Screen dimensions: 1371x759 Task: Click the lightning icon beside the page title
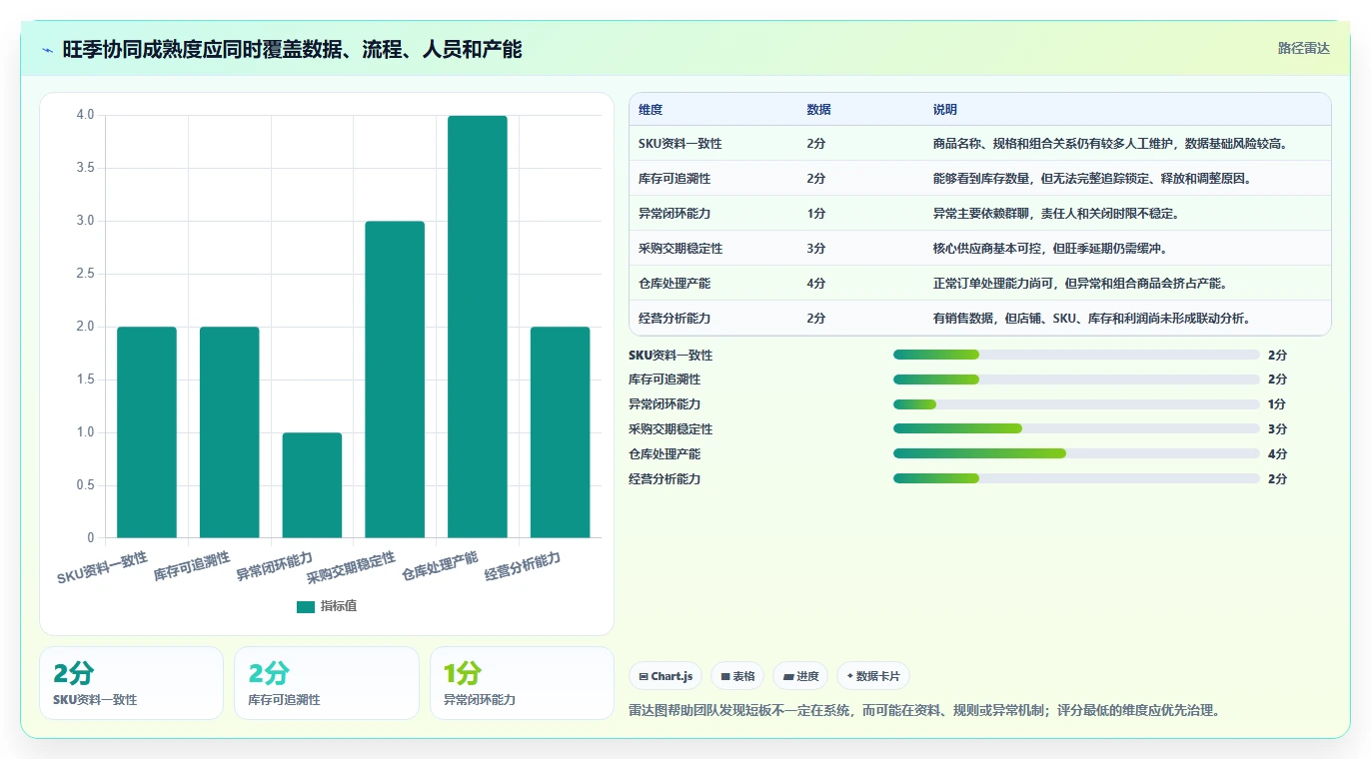[x=47, y=50]
